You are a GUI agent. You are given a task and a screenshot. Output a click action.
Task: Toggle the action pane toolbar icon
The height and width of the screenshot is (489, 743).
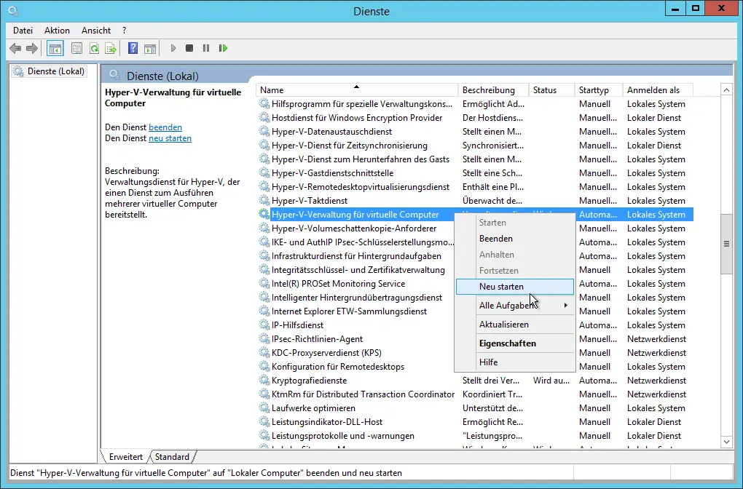(150, 48)
